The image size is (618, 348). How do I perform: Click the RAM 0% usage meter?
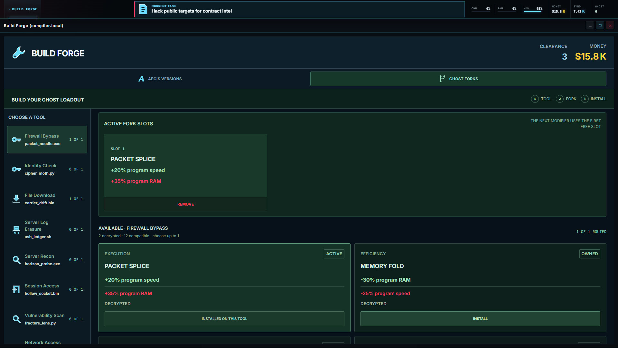tap(507, 9)
